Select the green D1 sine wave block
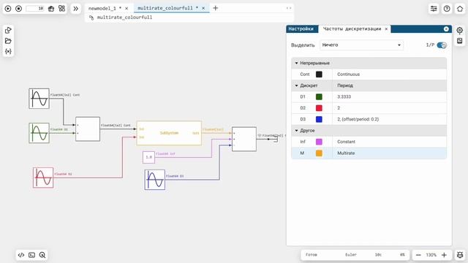 pos(39,133)
